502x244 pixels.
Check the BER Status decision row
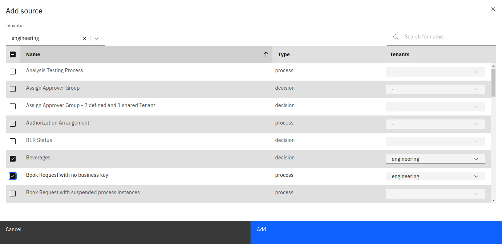(x=13, y=141)
